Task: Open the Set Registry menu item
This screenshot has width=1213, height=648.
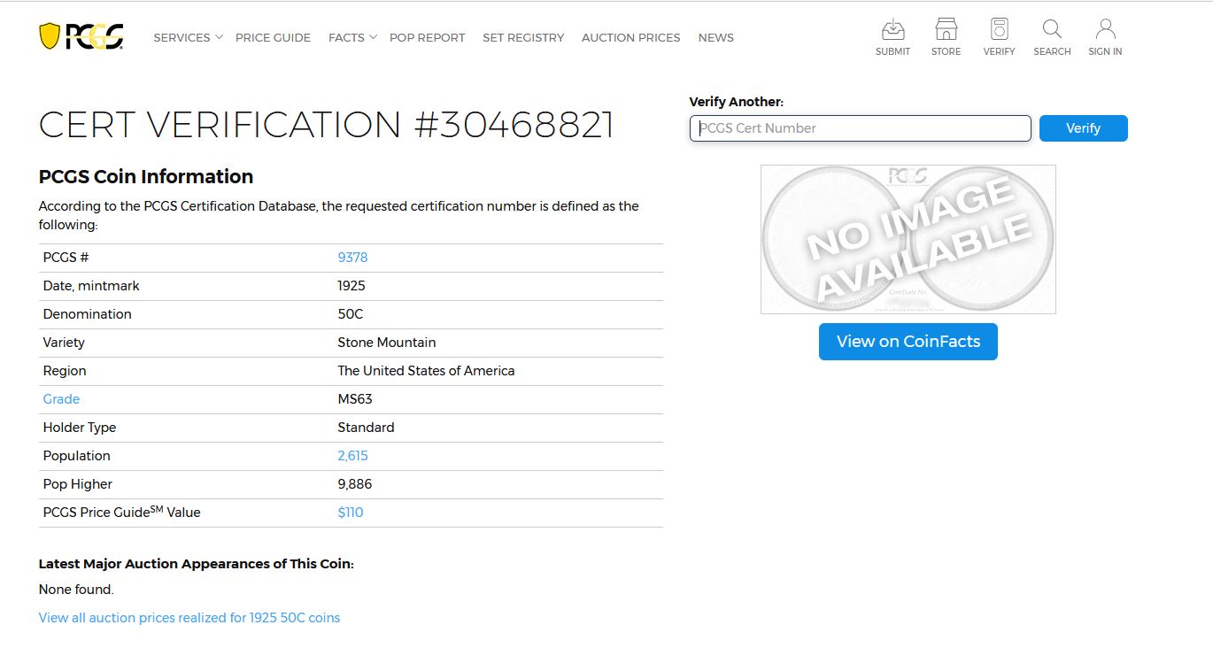Action: click(523, 37)
